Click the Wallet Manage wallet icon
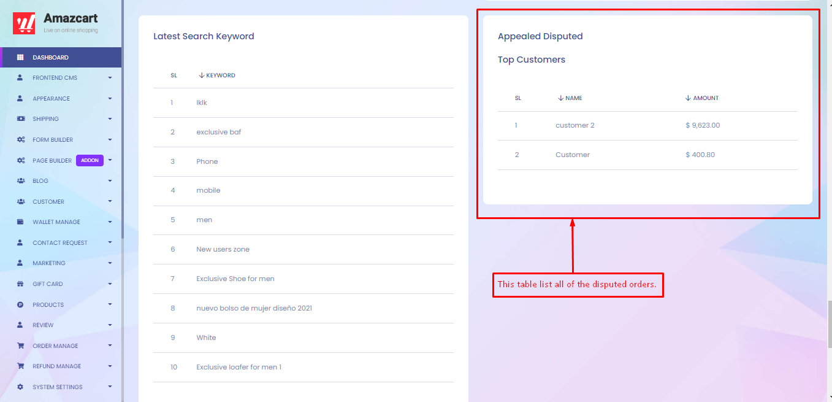 coord(20,222)
